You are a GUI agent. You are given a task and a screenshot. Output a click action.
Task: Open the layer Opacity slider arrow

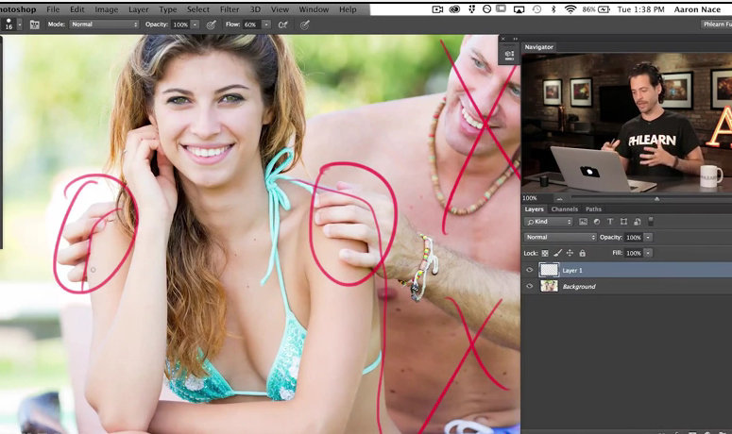[647, 238]
